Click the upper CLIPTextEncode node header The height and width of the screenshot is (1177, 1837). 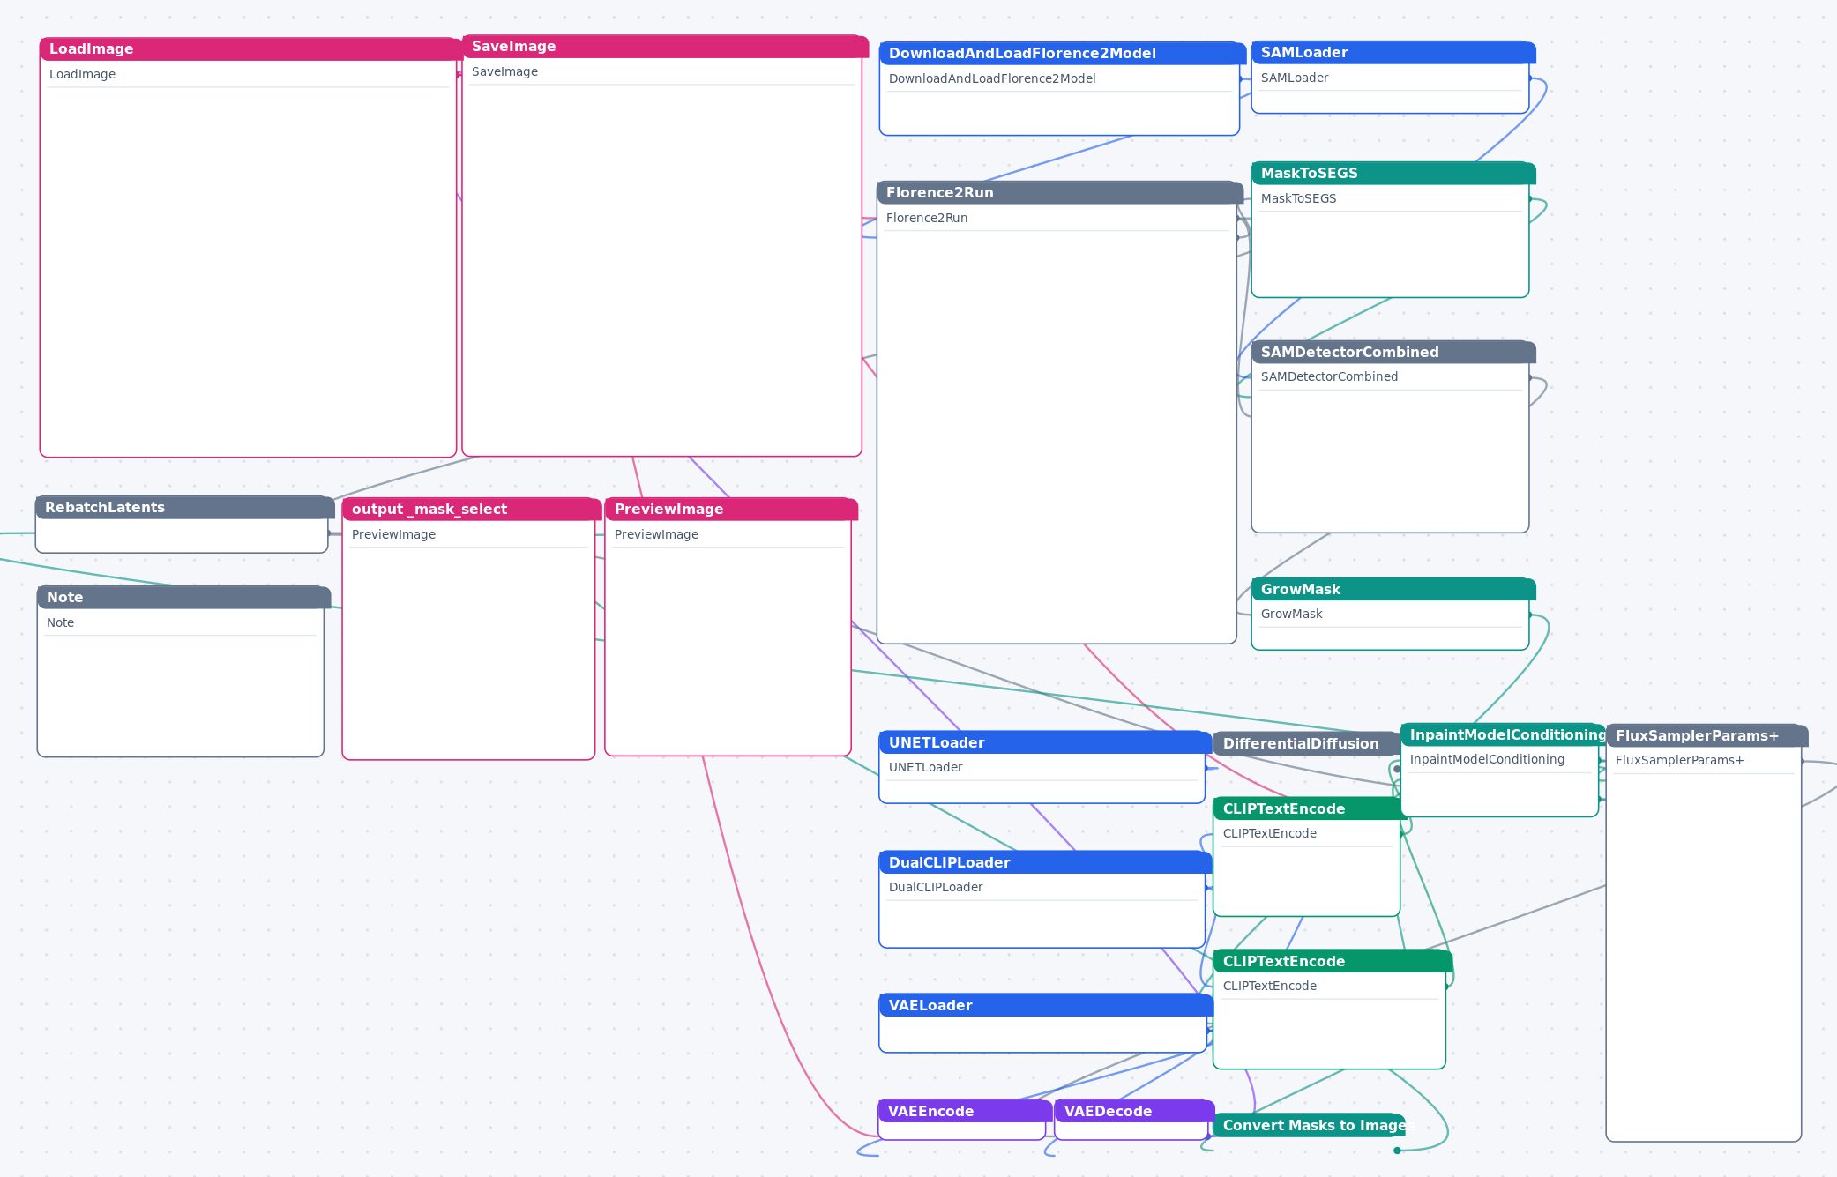[x=1310, y=809]
